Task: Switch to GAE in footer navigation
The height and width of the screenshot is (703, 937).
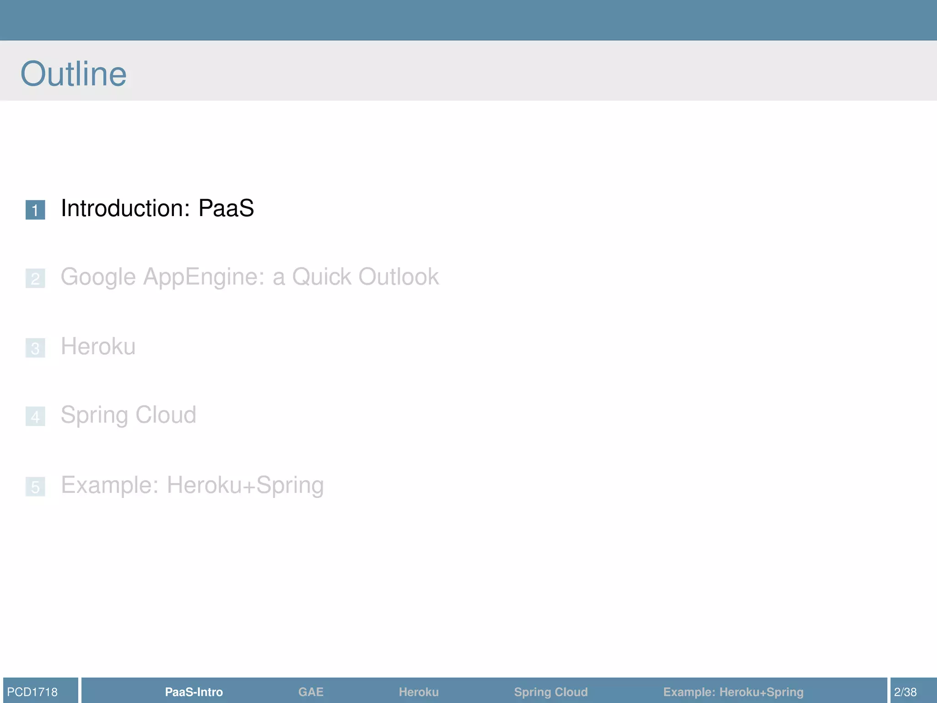Action: (x=311, y=692)
